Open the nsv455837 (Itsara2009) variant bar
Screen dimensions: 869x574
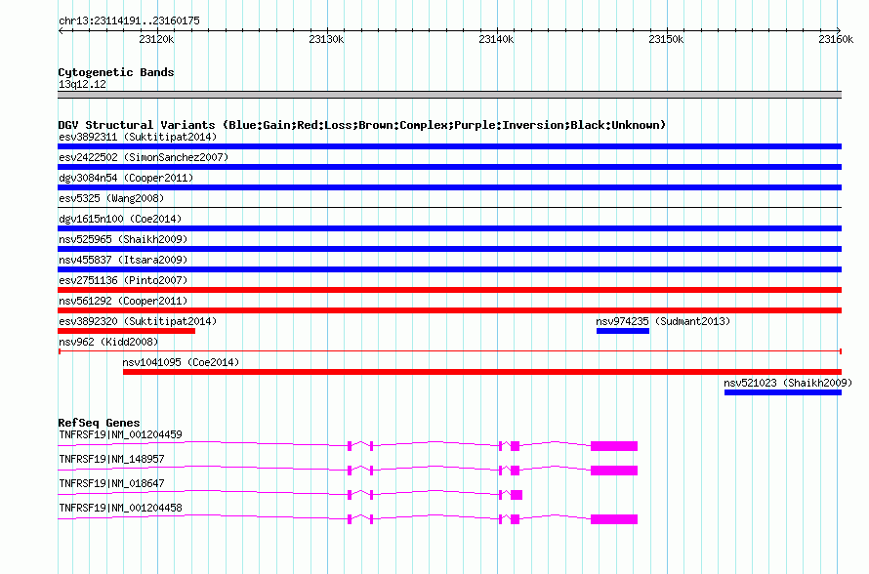[x=449, y=269]
